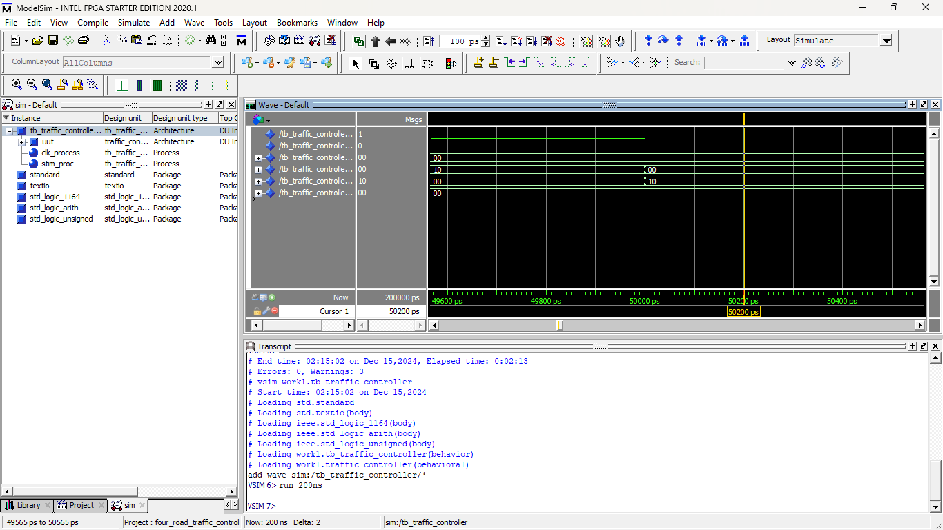
Task: Expand the uut instance tree node
Action: click(22, 142)
